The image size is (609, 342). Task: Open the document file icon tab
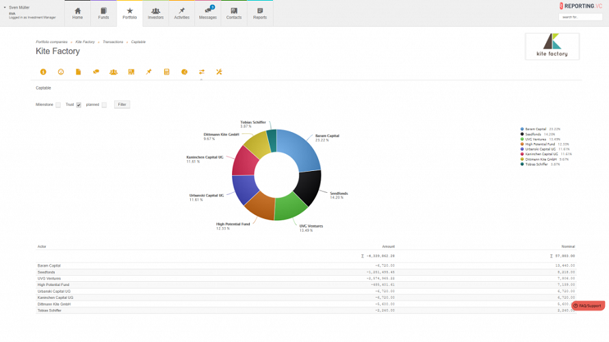(78, 72)
